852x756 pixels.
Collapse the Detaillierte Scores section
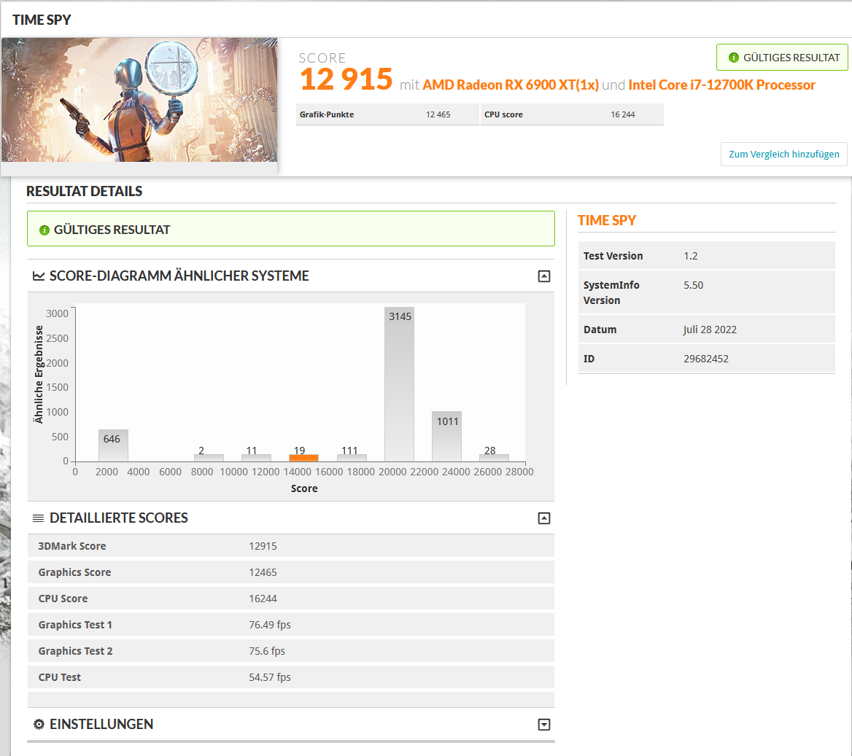544,518
